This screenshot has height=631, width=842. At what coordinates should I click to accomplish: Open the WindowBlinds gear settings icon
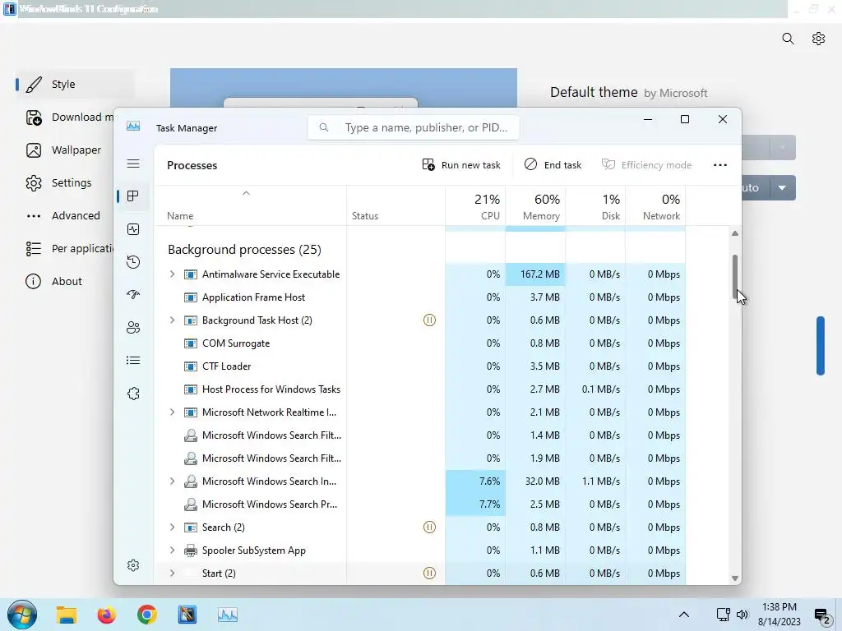[x=818, y=39]
